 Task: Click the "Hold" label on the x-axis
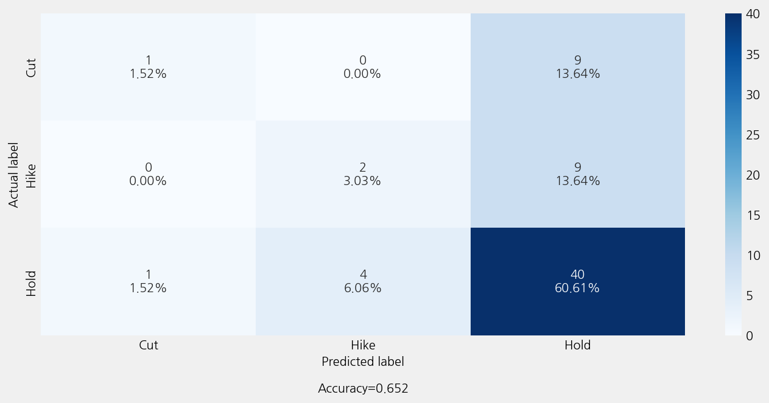577,345
